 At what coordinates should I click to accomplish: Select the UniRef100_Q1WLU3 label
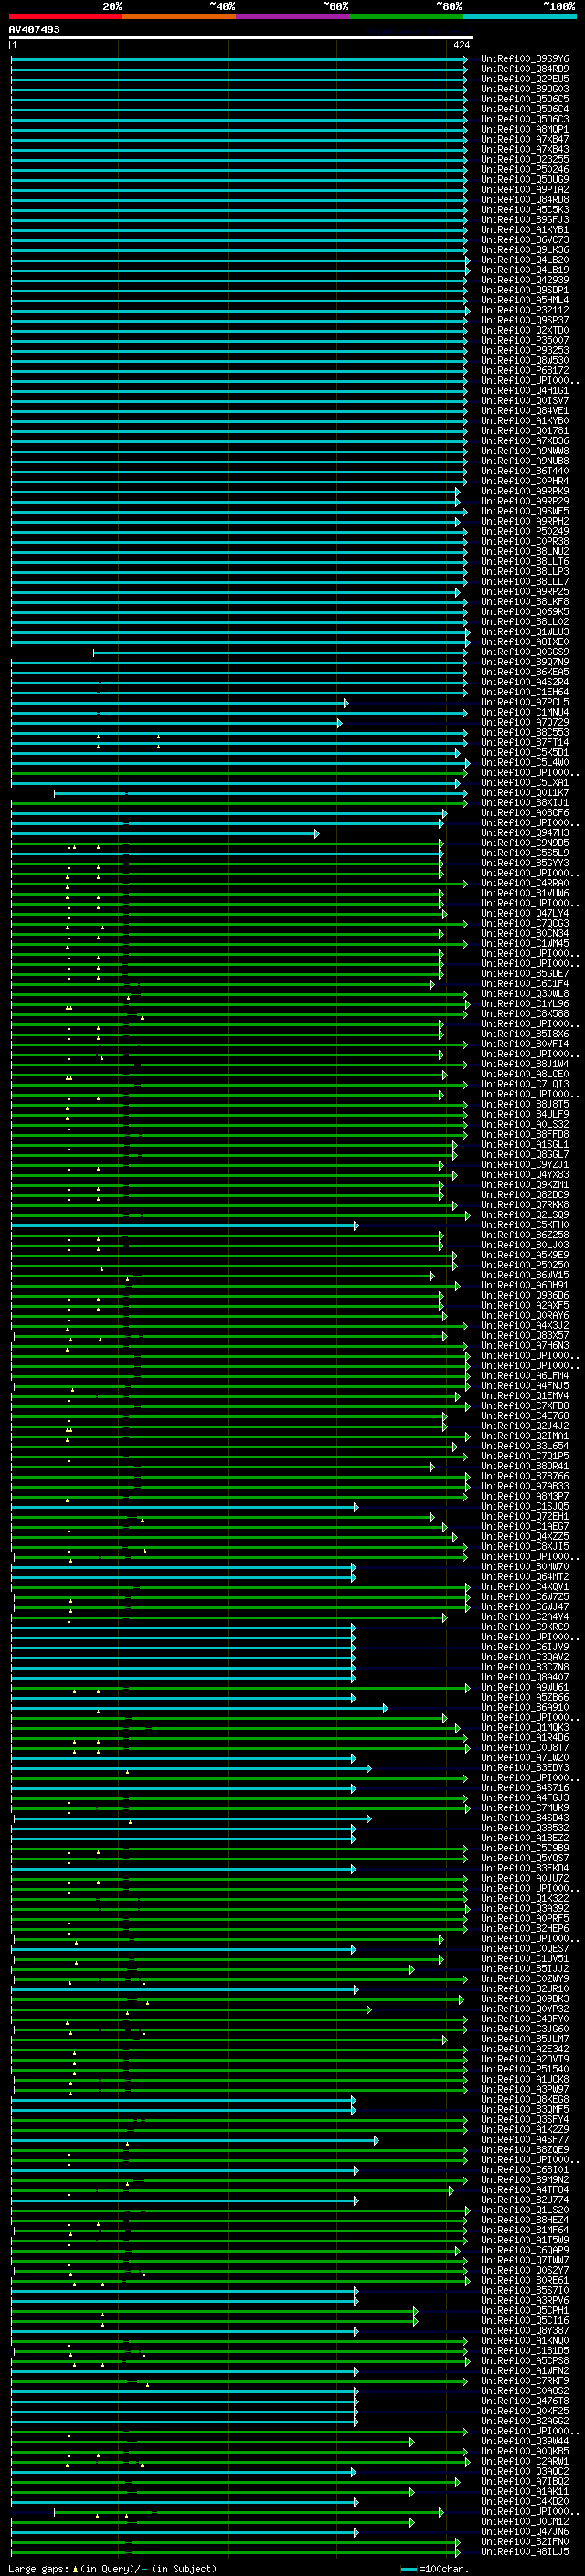tap(524, 632)
